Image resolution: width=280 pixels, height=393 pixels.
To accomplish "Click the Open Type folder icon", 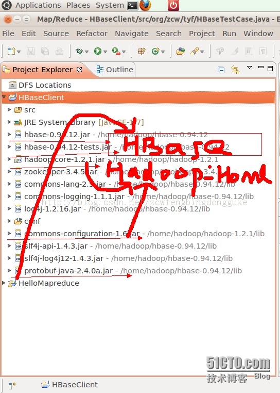I will pos(181,51).
